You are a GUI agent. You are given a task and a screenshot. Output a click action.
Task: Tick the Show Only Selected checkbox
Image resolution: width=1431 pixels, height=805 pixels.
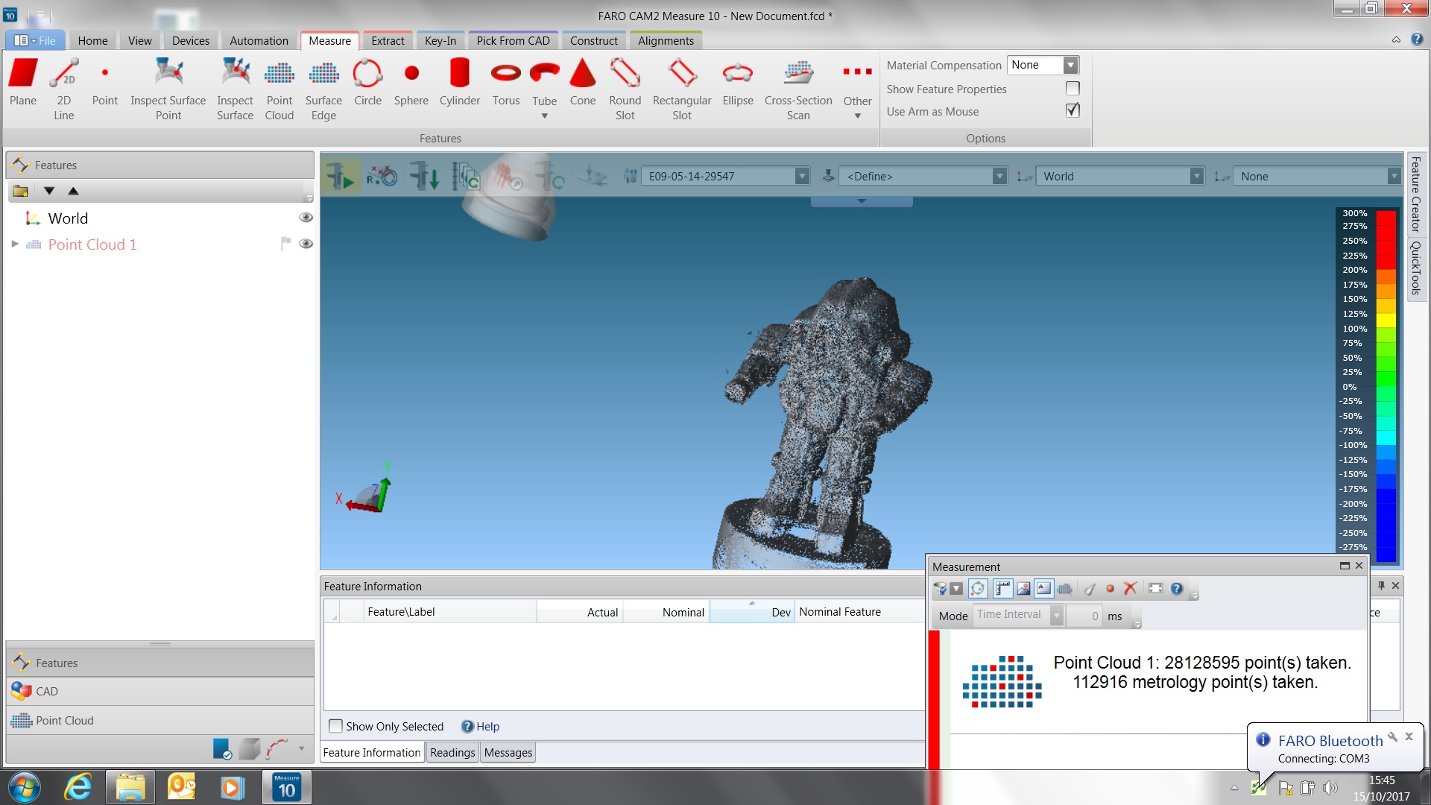pyautogui.click(x=336, y=726)
